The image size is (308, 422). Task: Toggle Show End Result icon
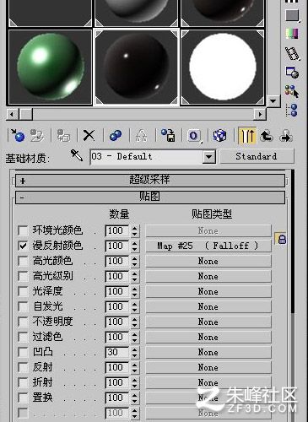(x=247, y=136)
